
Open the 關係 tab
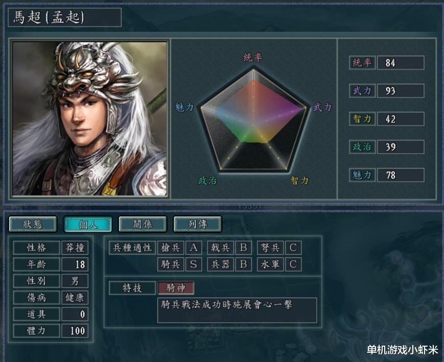pos(143,224)
